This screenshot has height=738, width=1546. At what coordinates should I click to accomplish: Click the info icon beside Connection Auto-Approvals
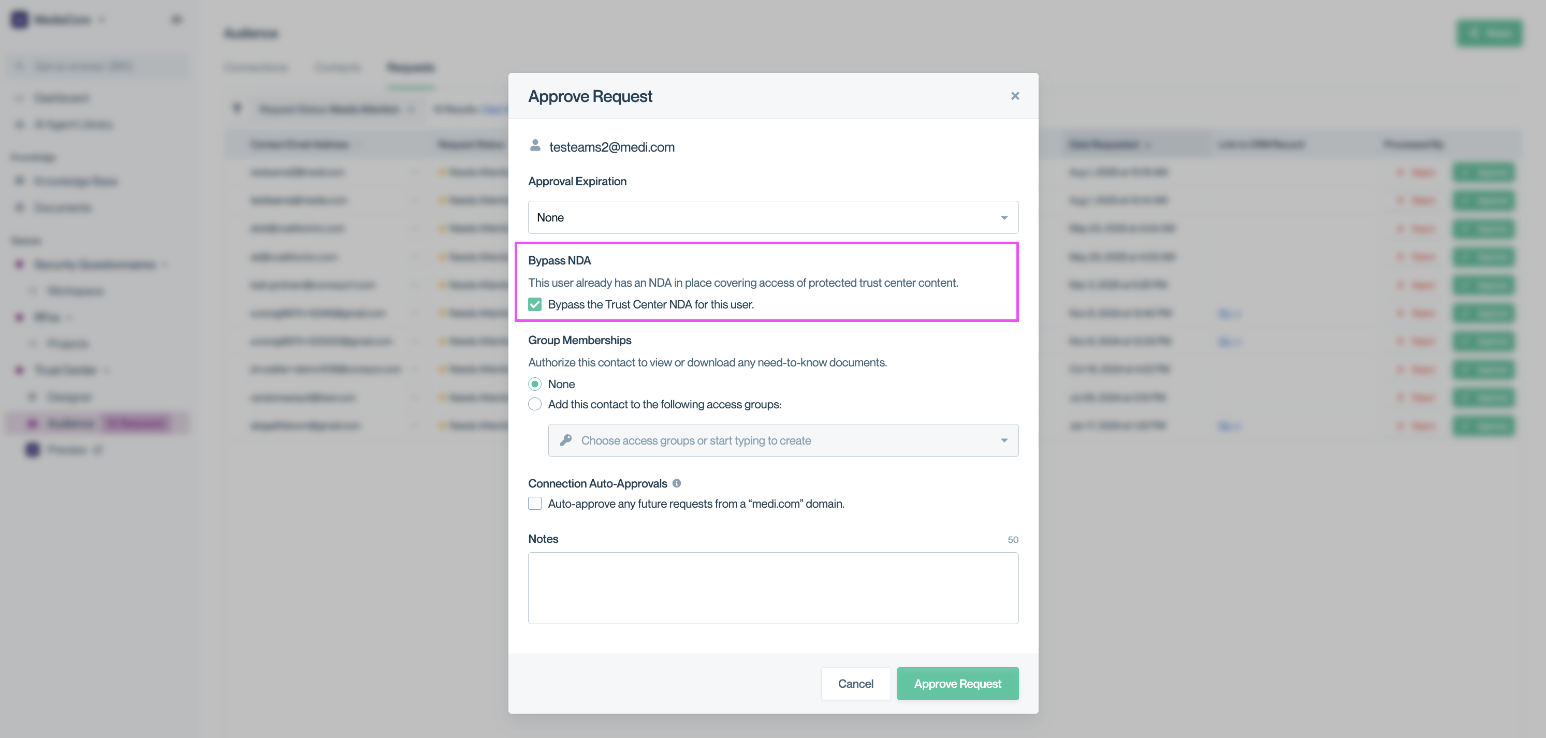676,483
